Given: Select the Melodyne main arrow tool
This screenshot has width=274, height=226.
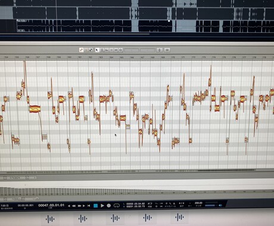Looking at the screenshot, I should click(x=96, y=50).
